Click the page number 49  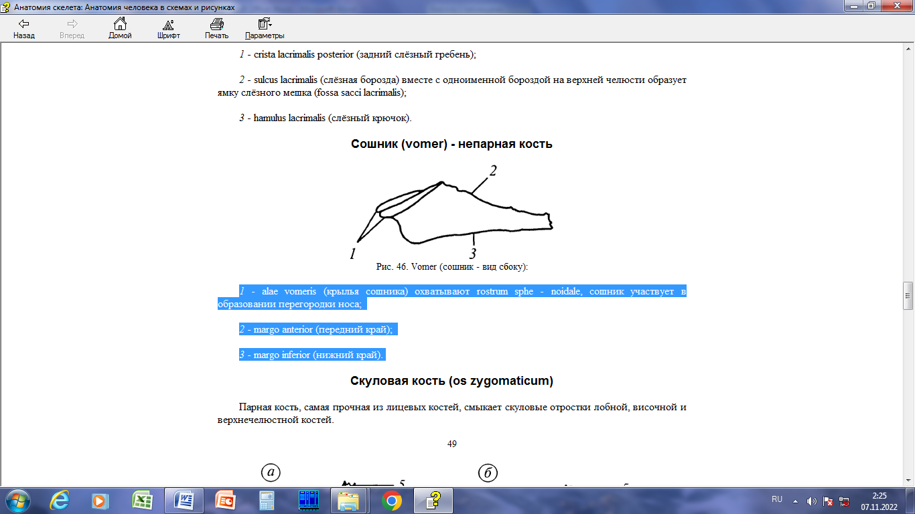pyautogui.click(x=451, y=444)
